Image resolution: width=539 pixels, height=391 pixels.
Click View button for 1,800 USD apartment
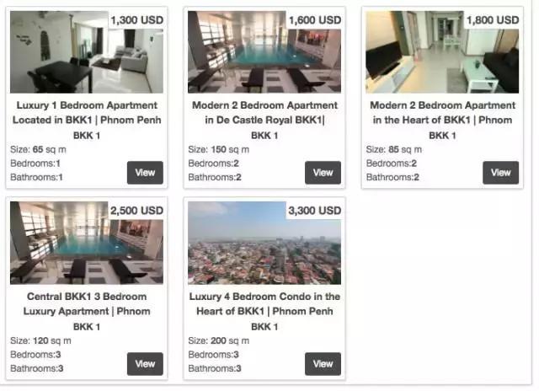coord(500,173)
